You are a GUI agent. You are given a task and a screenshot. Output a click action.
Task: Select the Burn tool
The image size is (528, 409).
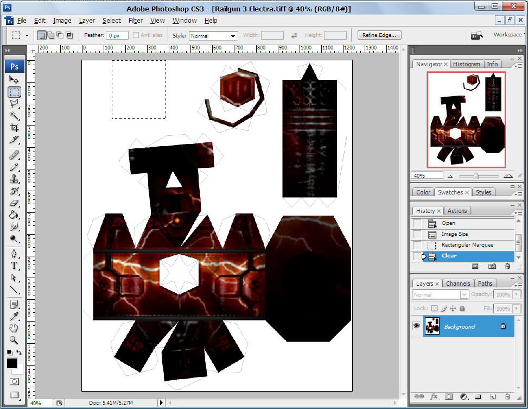pos(14,239)
